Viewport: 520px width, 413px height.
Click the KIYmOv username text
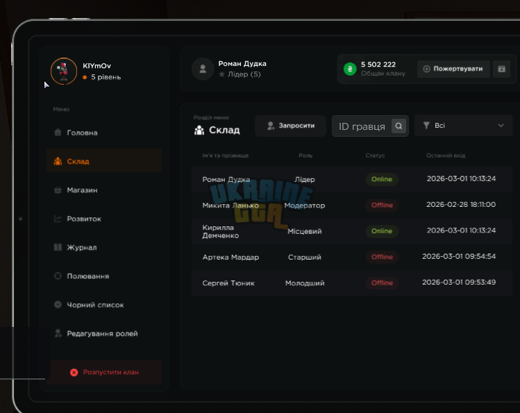(97, 66)
